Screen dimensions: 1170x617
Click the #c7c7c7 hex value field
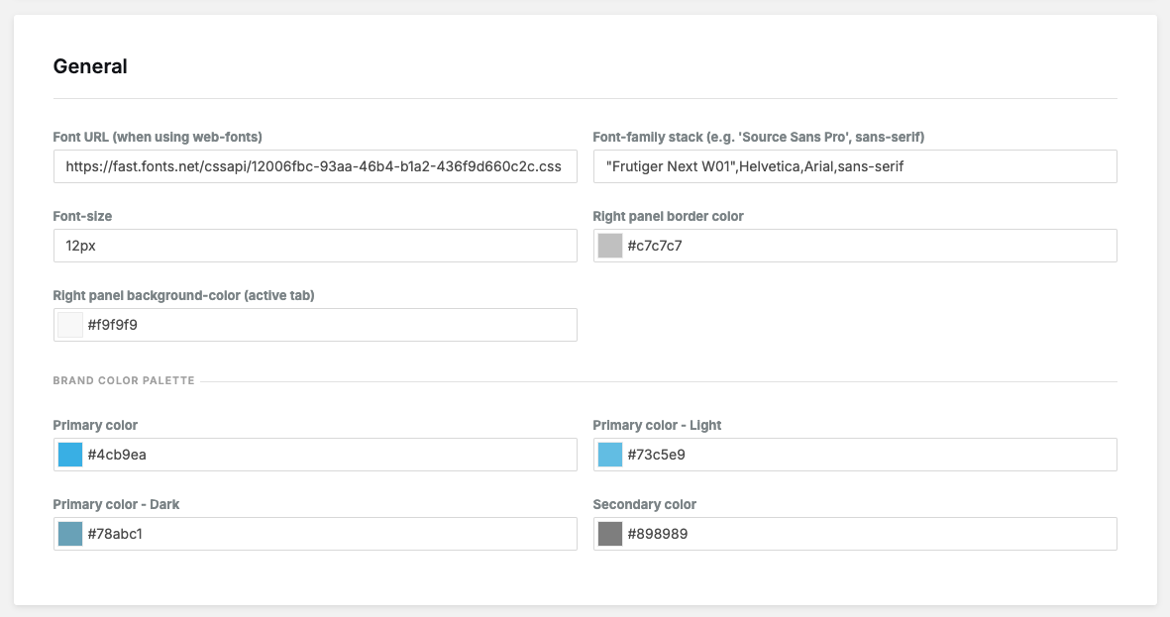(867, 246)
